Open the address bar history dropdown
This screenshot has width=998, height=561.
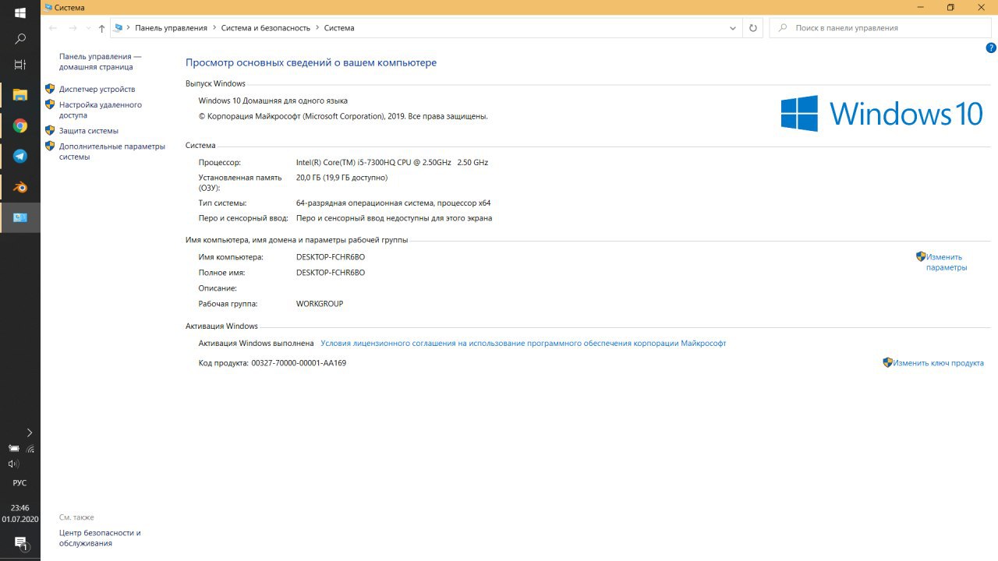coord(733,28)
